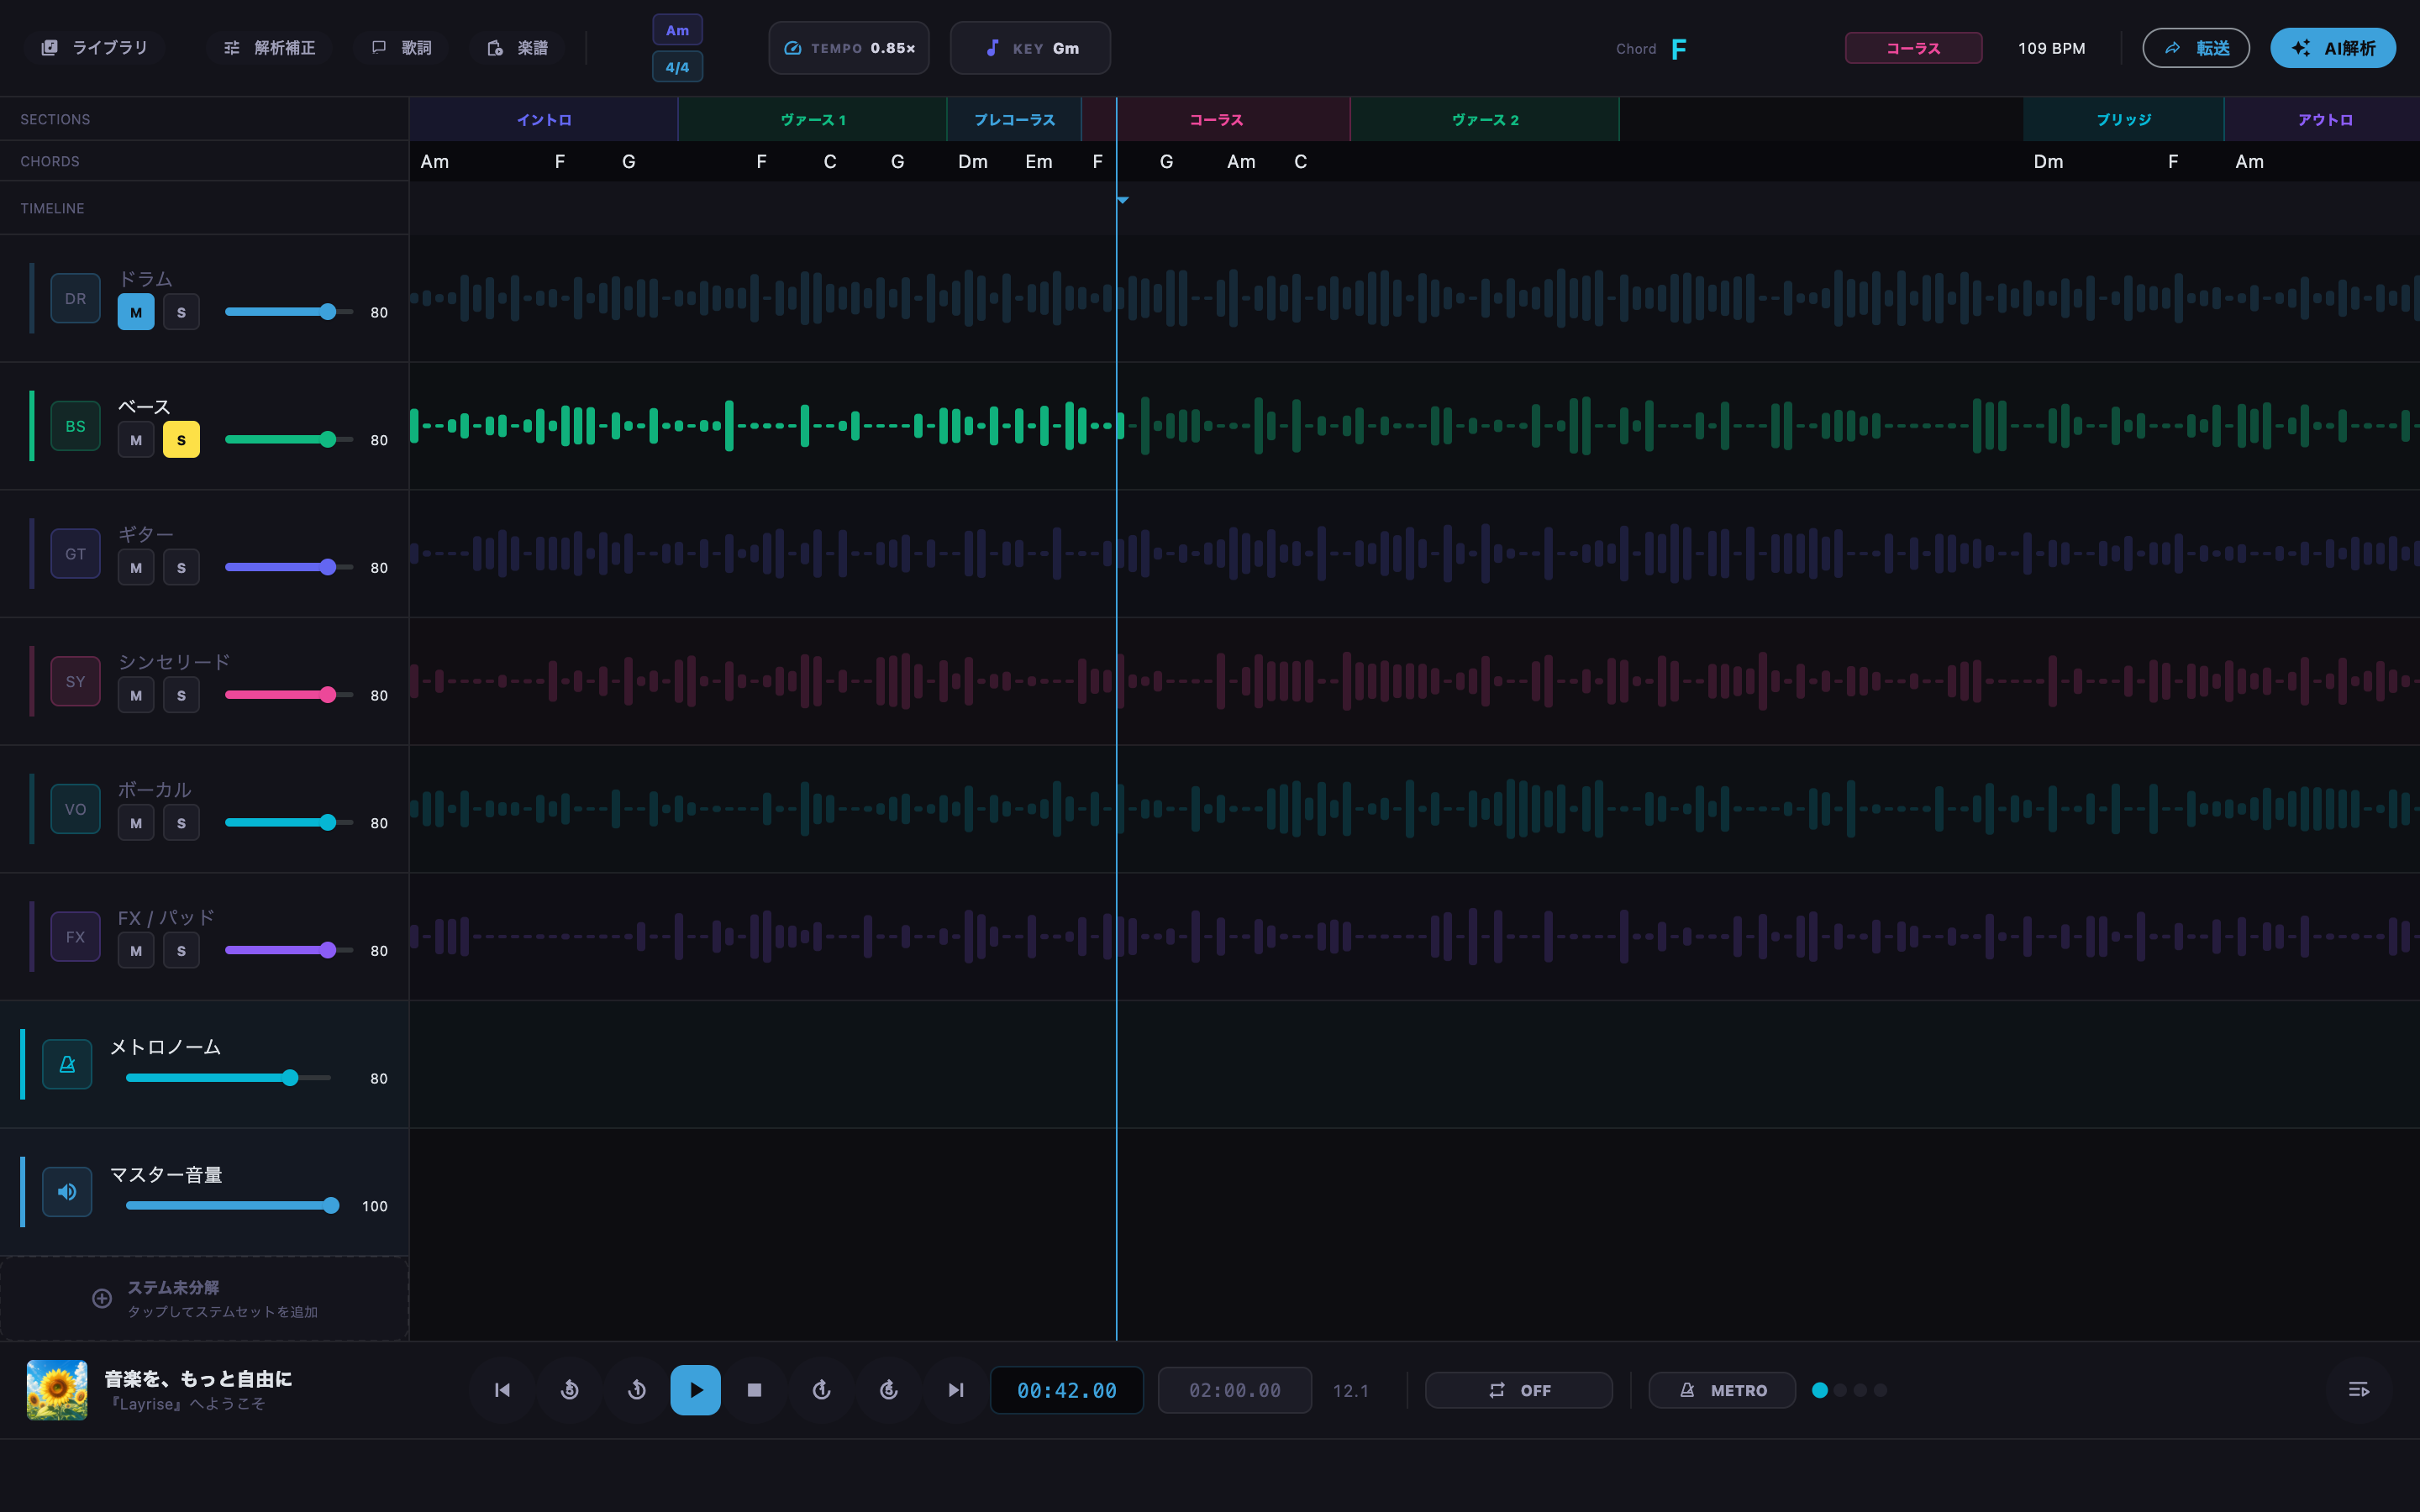The height and width of the screenshot is (1512, 2420).
Task: Open the TEMPO 0.85x control
Action: [x=849, y=48]
